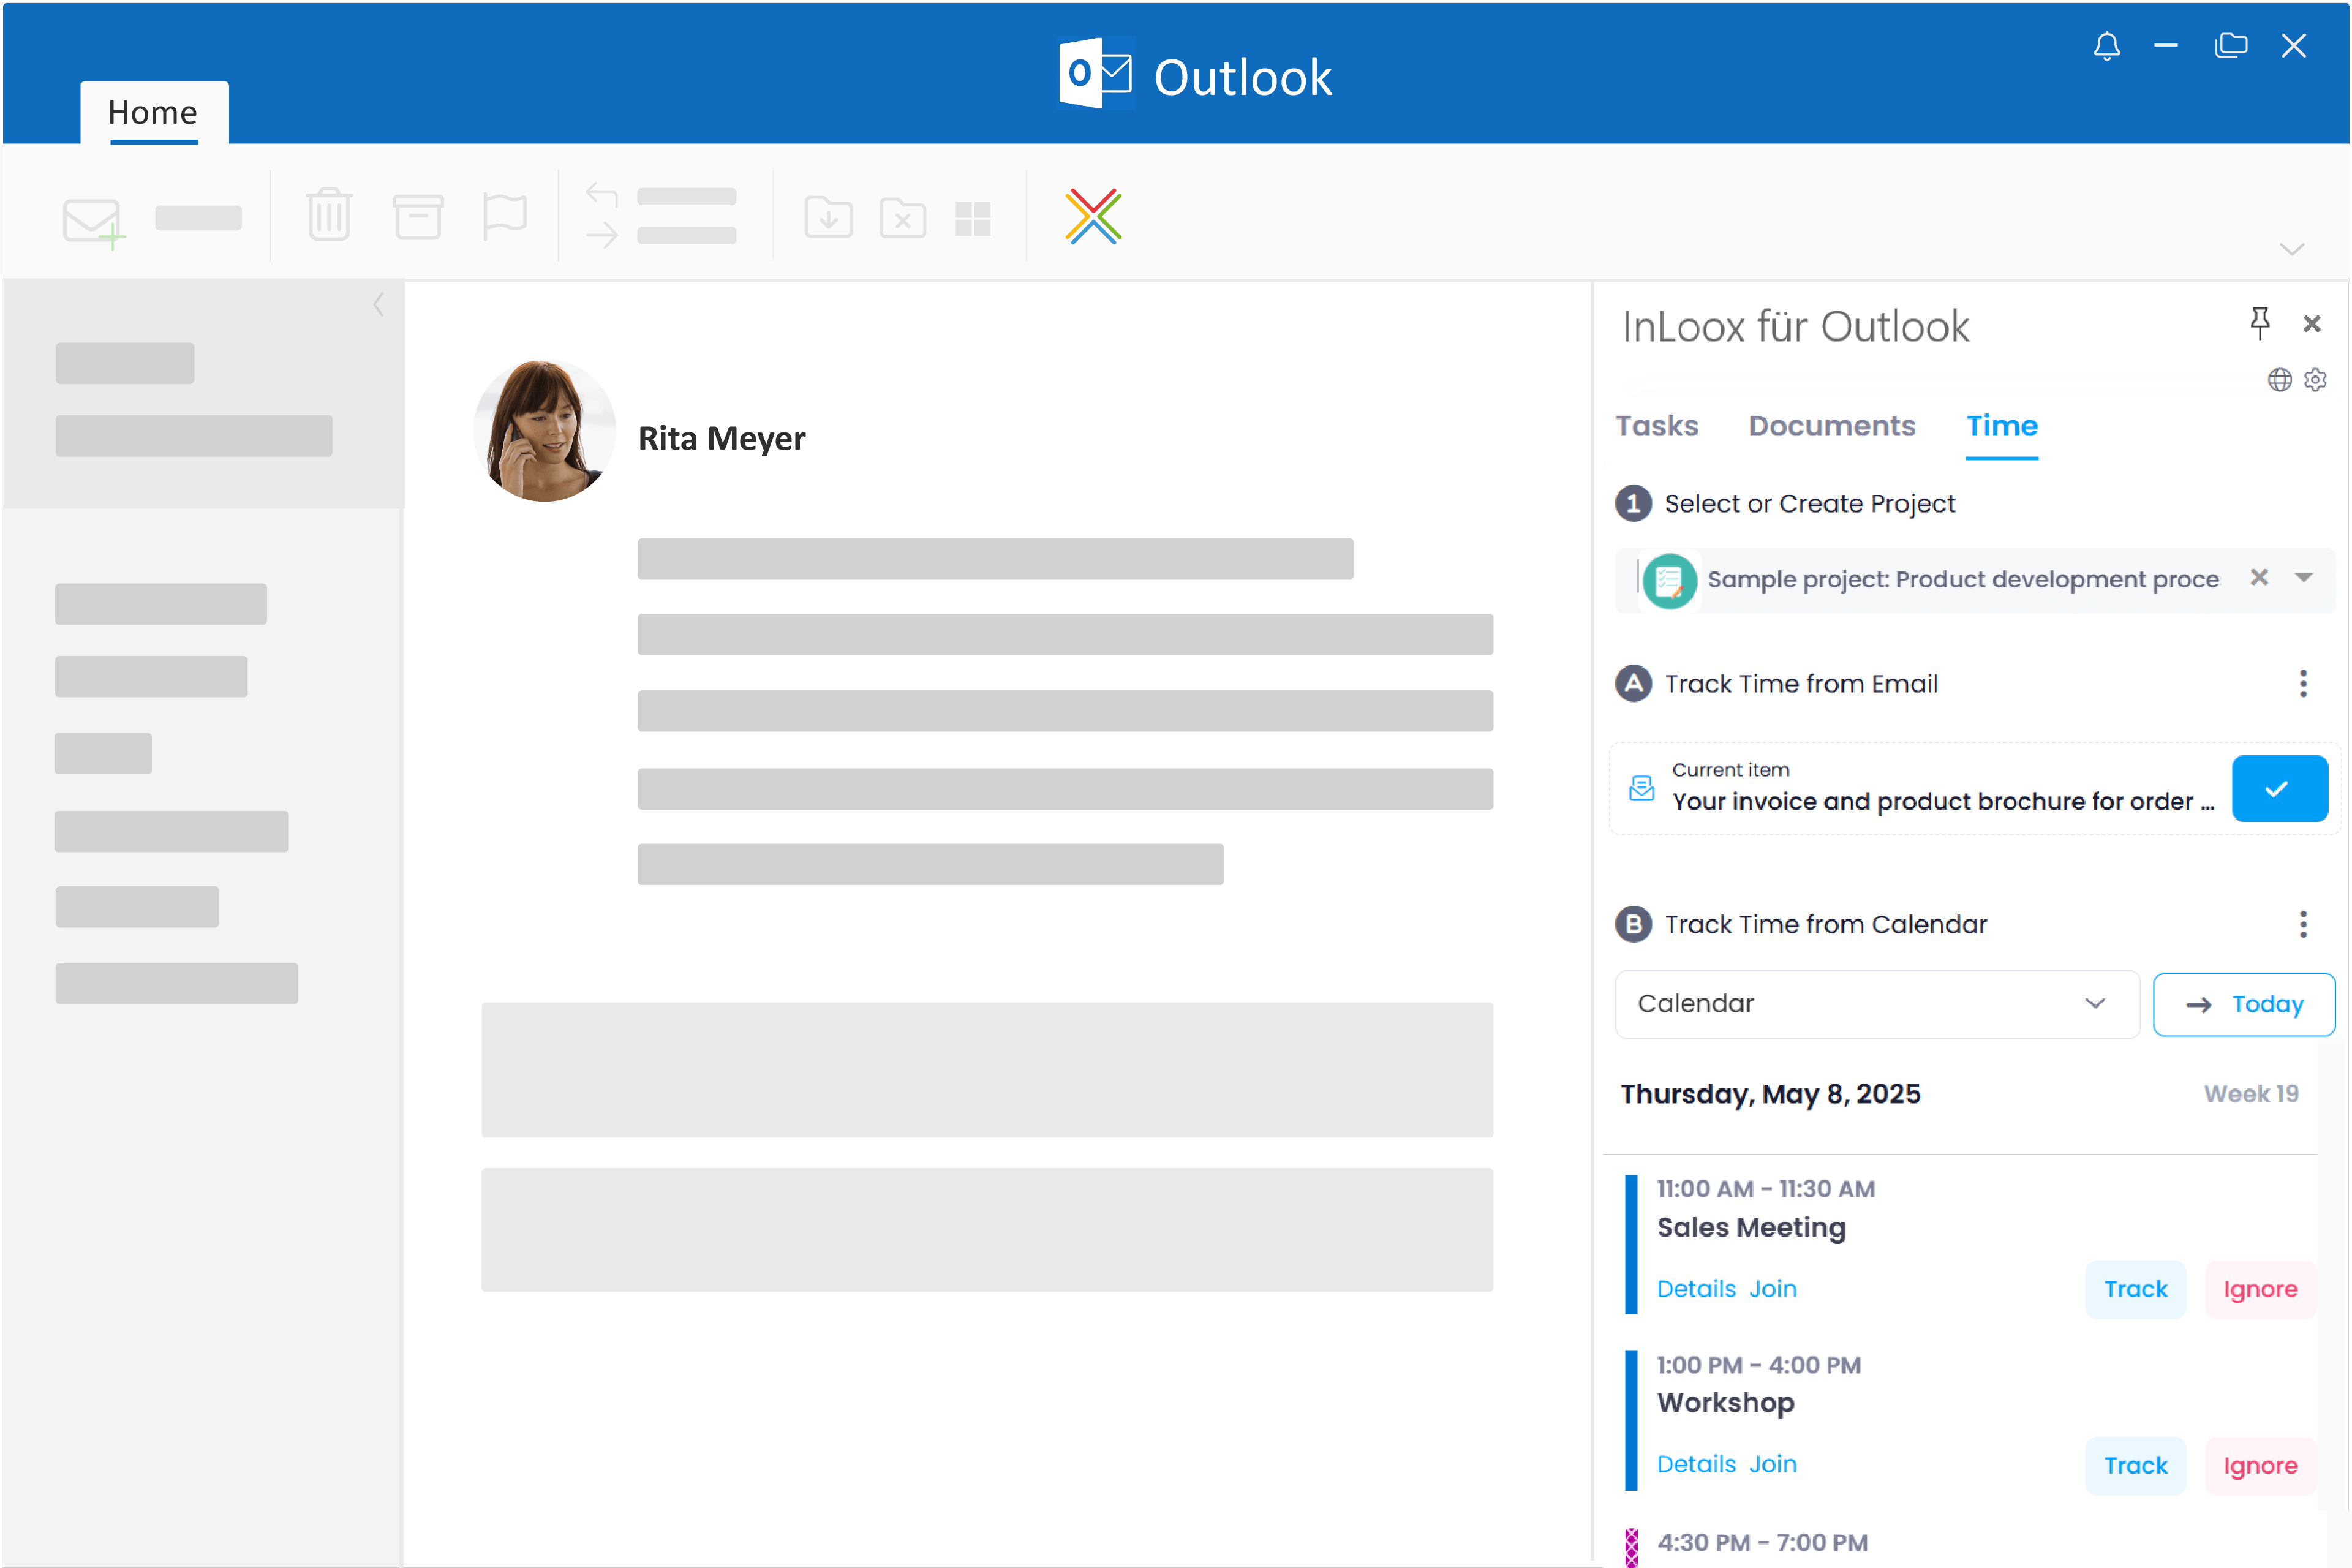This screenshot has width=2352, height=1568.
Task: Join the Workshop meeting
Action: click(1773, 1464)
